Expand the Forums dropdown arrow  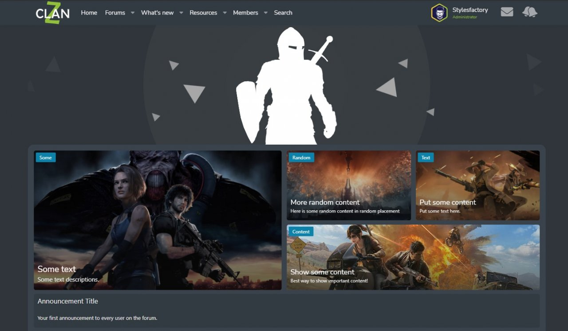pos(133,13)
